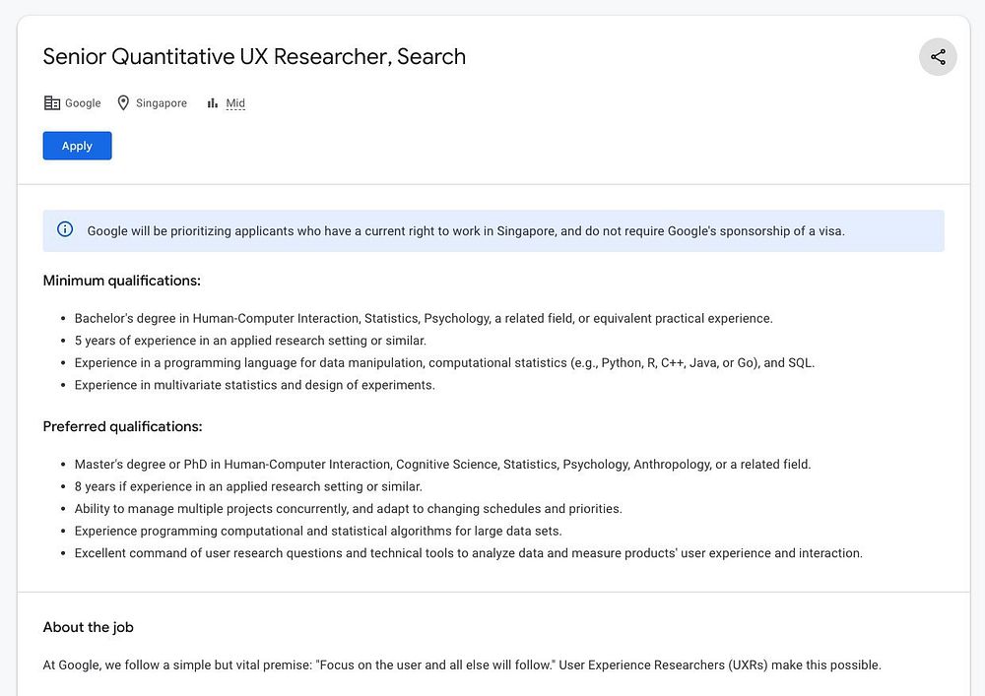
Task: Click the "8 years if experience" bullet
Action: coord(248,486)
